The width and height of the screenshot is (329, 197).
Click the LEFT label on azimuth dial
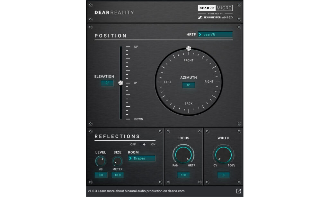(168, 82)
